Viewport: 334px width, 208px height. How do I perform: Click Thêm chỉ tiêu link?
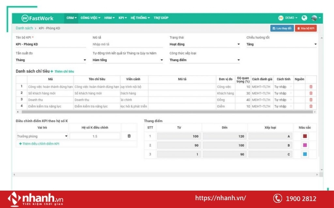pos(62,71)
